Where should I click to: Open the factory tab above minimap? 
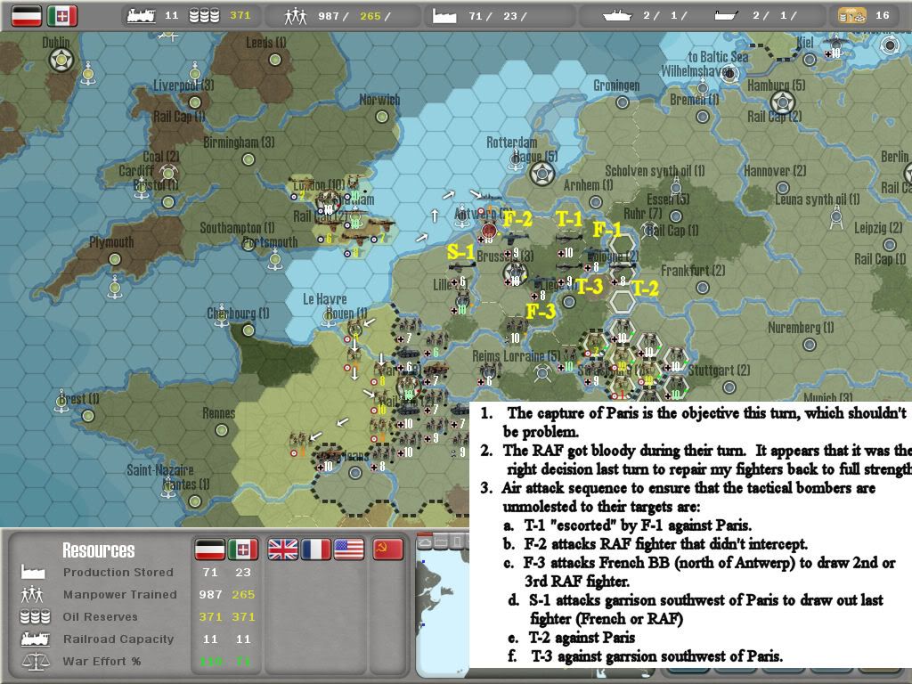coord(442,542)
